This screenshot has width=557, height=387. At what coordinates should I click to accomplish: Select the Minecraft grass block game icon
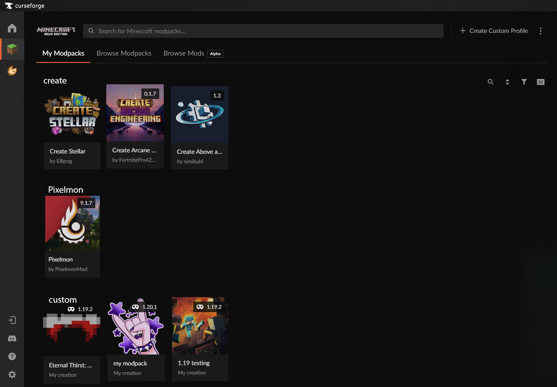coord(12,49)
